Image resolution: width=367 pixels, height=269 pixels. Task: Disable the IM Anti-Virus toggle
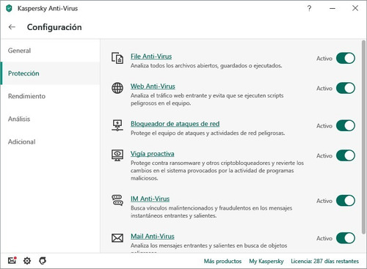[346, 201]
